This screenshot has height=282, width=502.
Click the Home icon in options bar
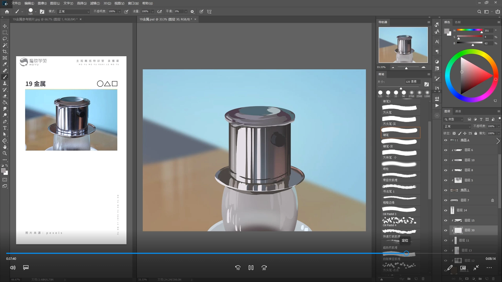7,11
